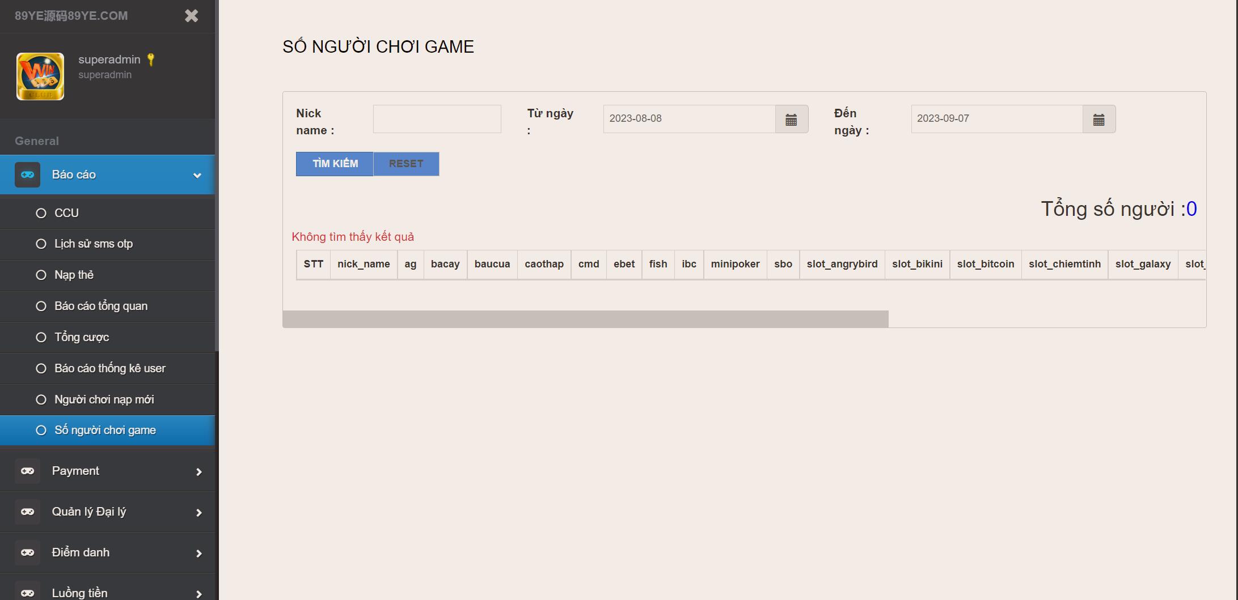1238x600 pixels.
Task: Click the slot_galaxy column header
Action: pyautogui.click(x=1143, y=265)
